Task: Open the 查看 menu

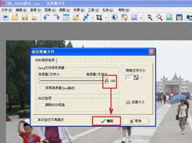Action: [x=36, y=10]
